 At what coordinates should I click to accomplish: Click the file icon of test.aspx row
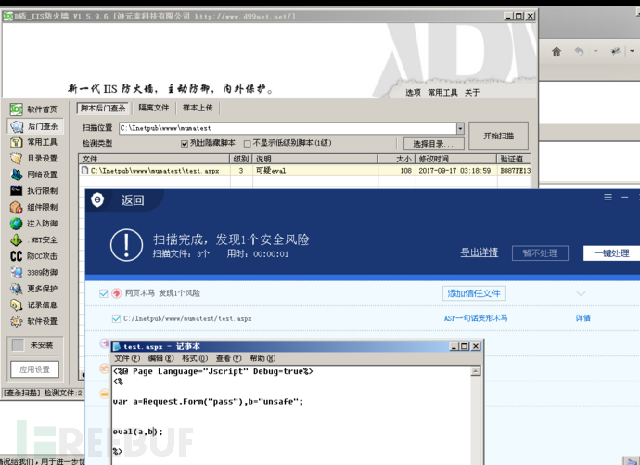pyautogui.click(x=84, y=170)
